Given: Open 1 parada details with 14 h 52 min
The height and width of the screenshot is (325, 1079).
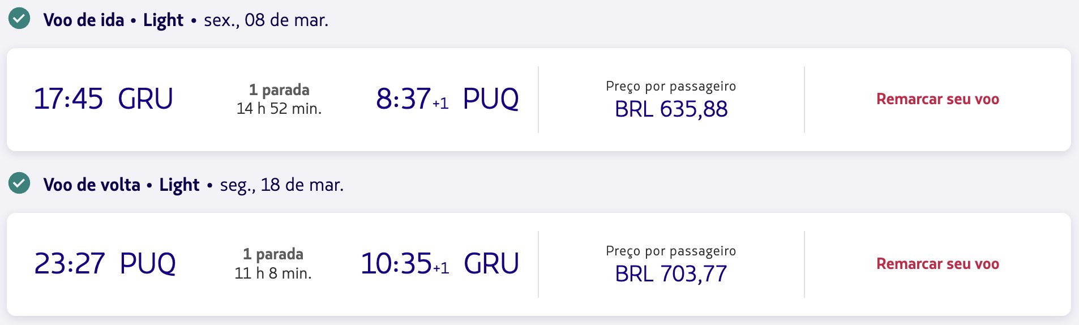Looking at the screenshot, I should pos(279,99).
